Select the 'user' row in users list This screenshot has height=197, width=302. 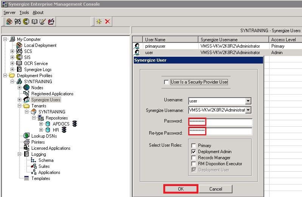(217, 53)
